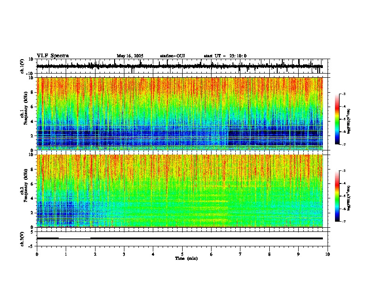Viewport: 369px width, 285px height.
Task: Click time axis tick label "5"
Action: pos(182,254)
